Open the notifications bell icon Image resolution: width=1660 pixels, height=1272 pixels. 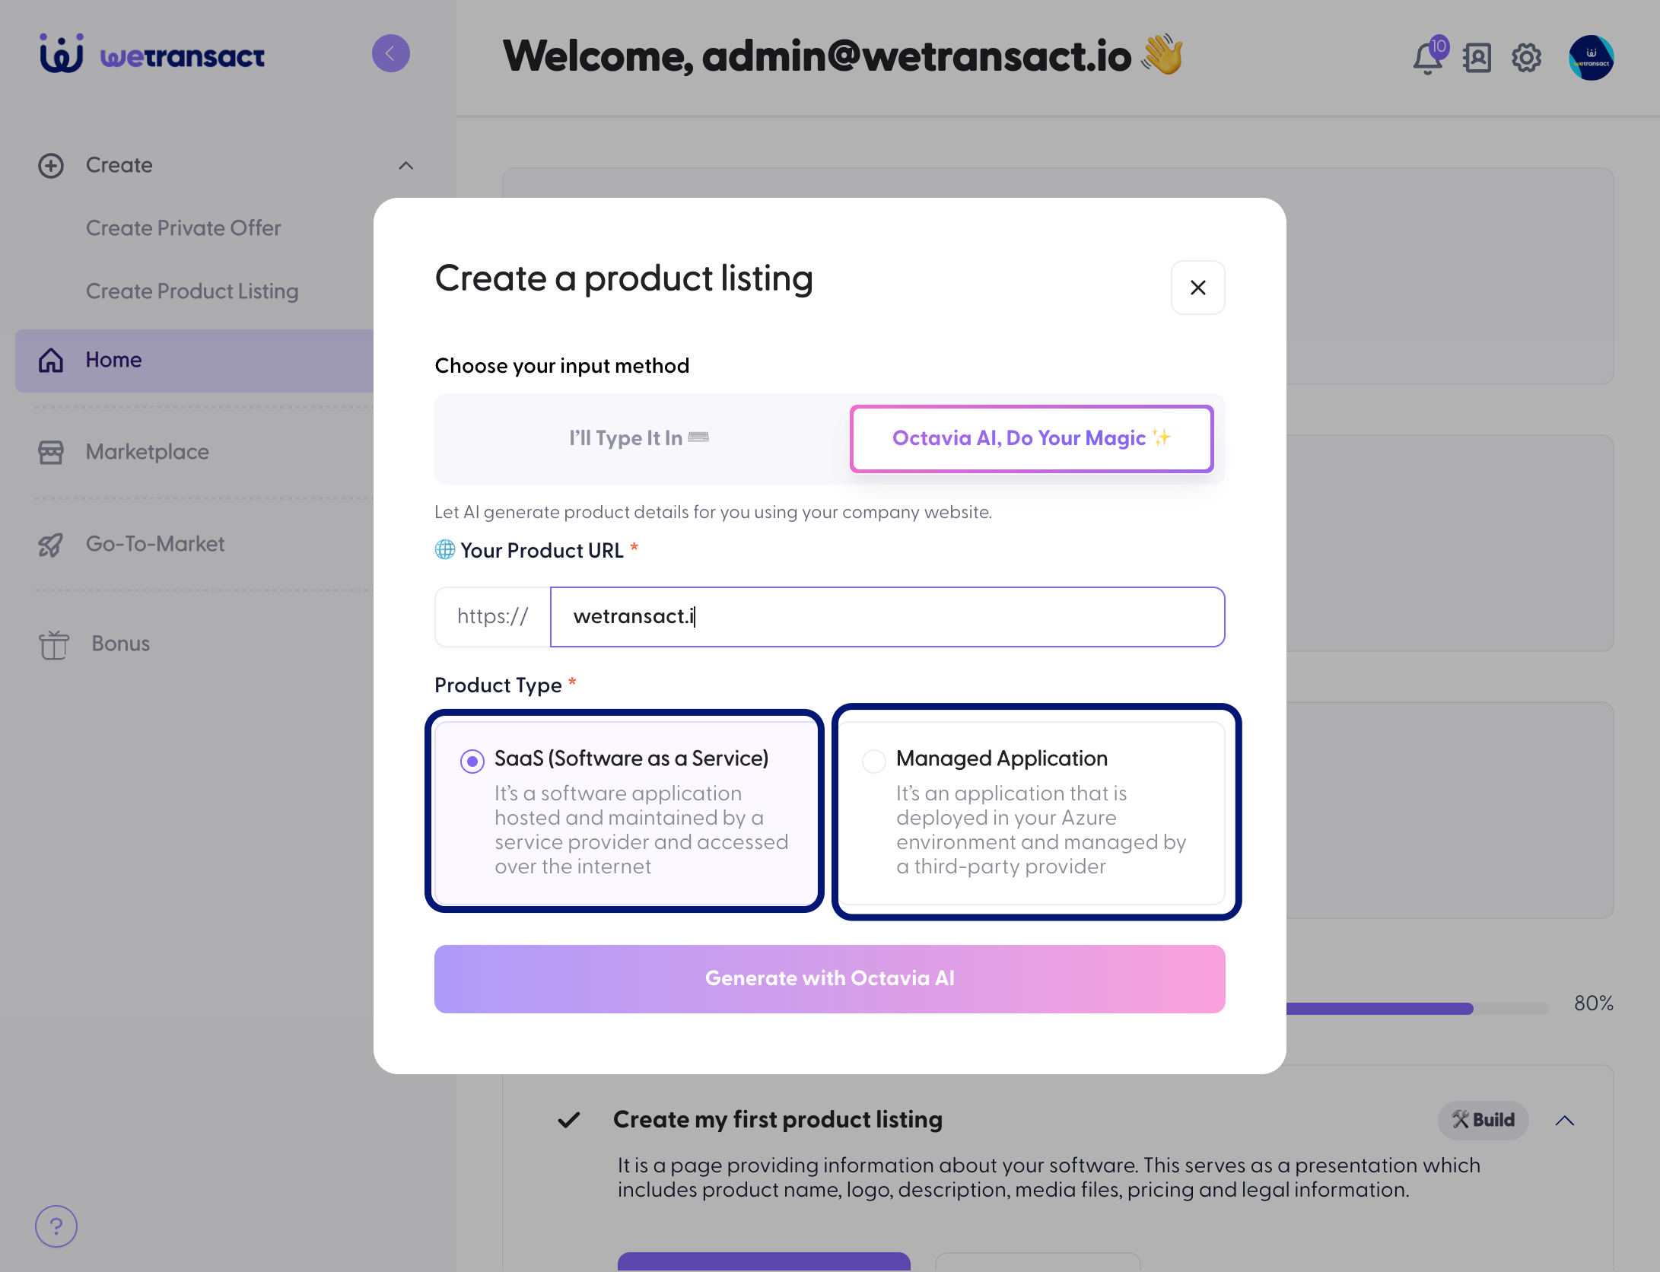(1428, 58)
